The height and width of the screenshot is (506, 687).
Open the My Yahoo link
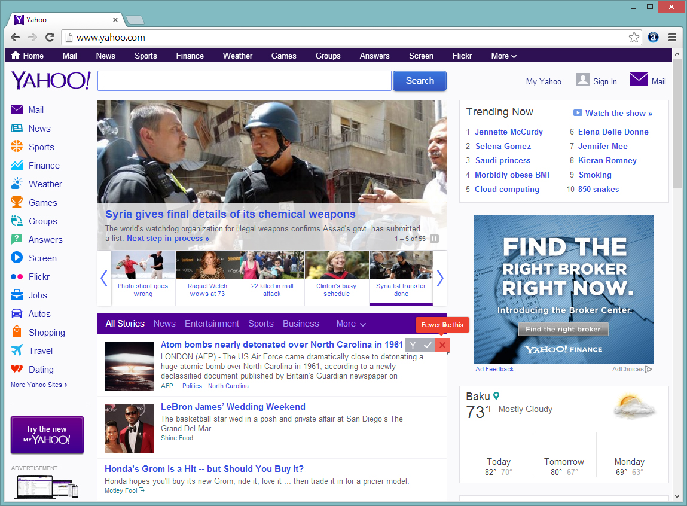click(x=544, y=81)
